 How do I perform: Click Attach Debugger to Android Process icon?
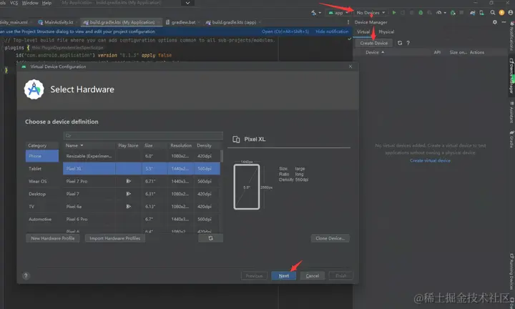(453, 12)
